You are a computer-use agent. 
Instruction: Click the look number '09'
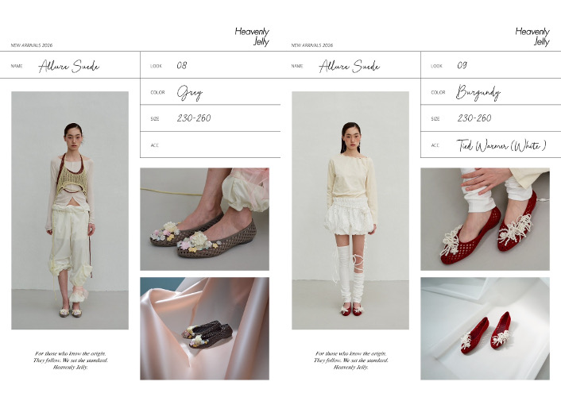pos(462,65)
